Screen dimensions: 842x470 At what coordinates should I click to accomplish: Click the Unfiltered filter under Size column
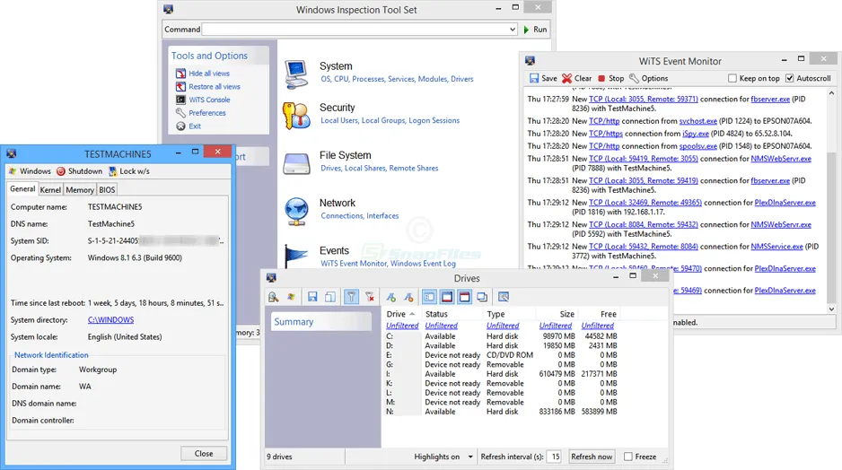click(x=556, y=326)
